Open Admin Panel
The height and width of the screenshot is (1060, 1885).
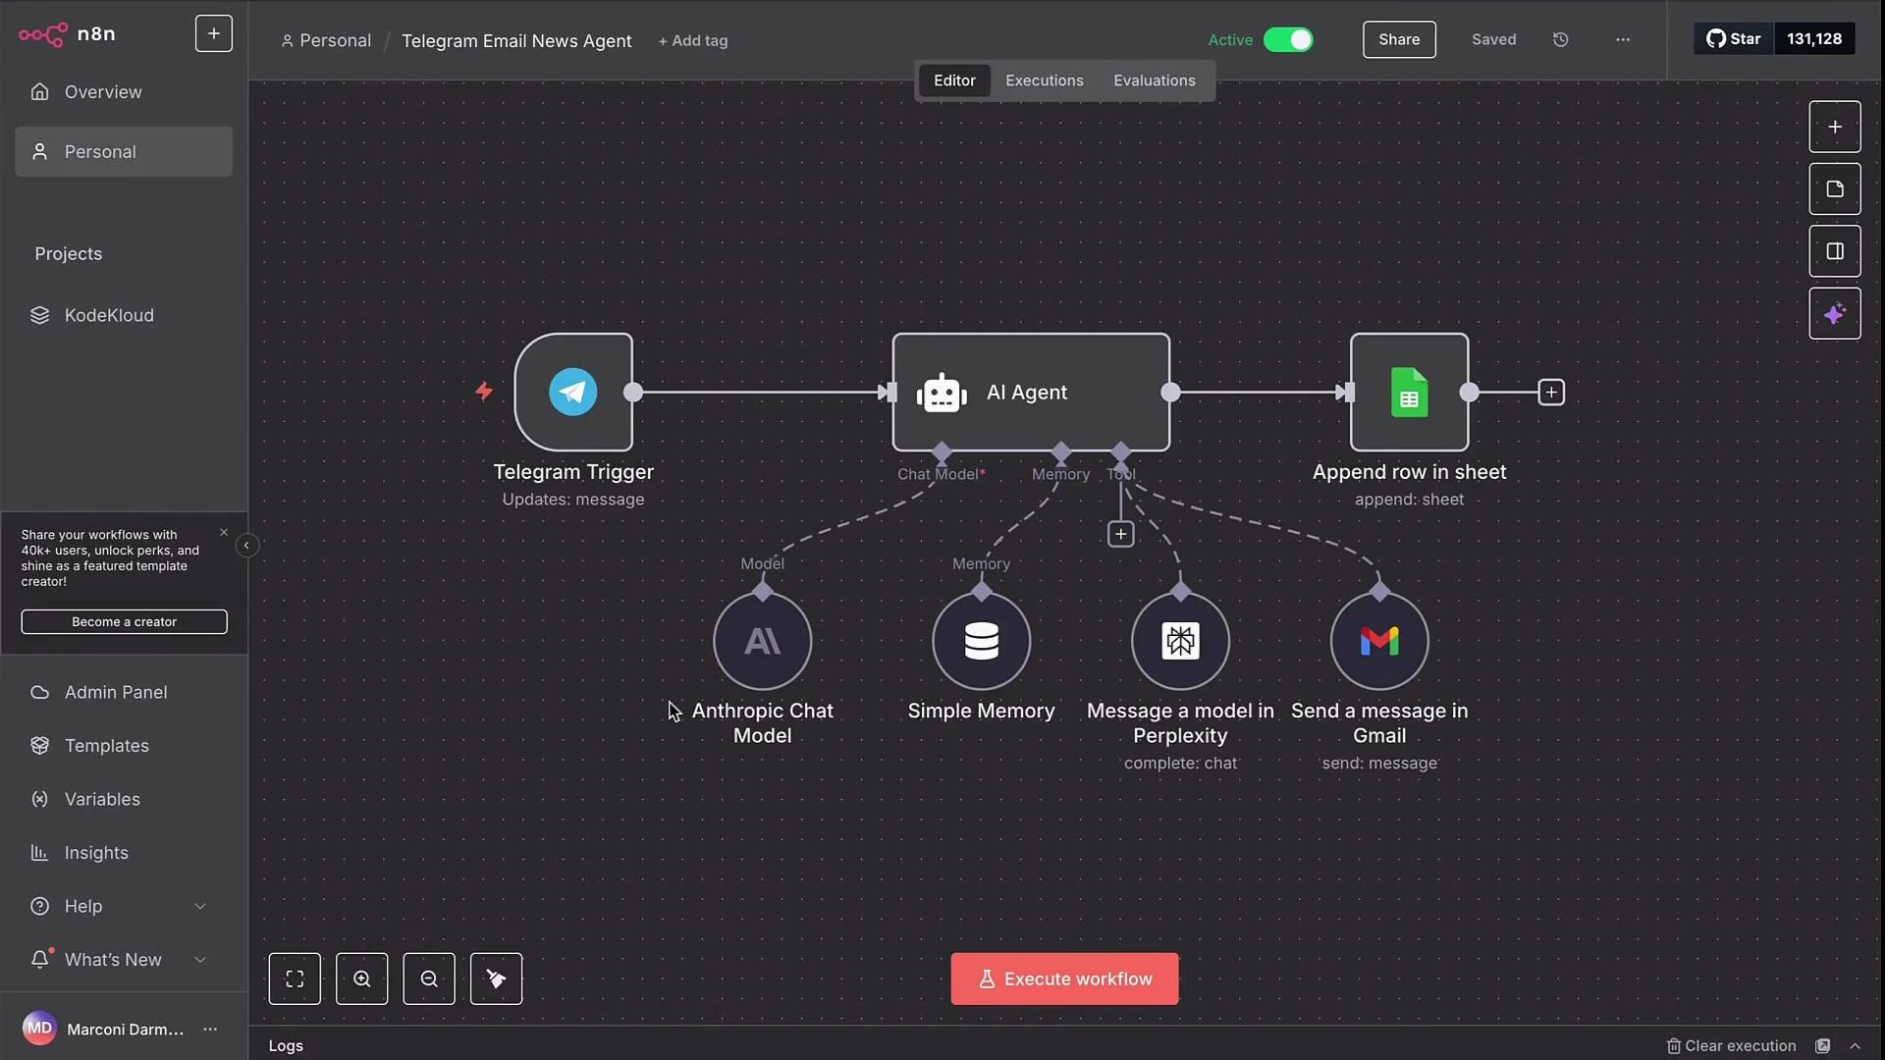124,692
